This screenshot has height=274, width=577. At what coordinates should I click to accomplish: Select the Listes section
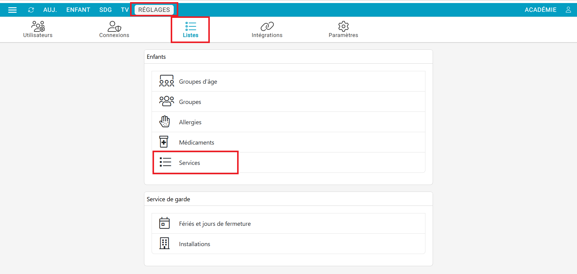tap(190, 29)
